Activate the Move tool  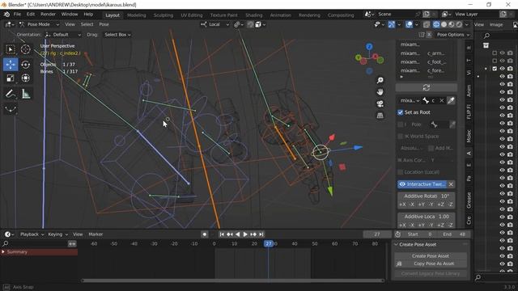click(11, 65)
